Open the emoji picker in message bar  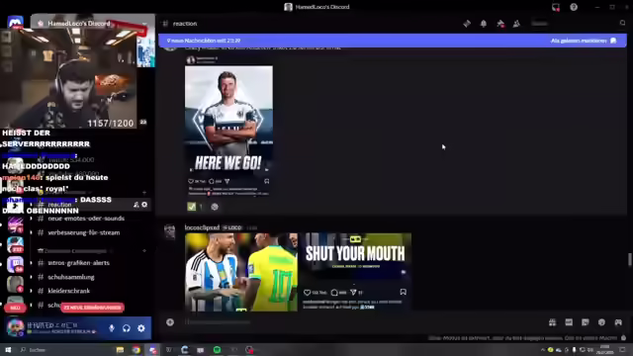[601, 322]
